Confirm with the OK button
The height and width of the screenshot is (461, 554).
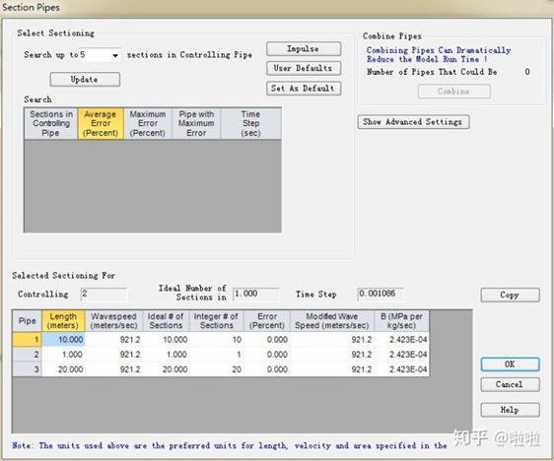(x=510, y=364)
